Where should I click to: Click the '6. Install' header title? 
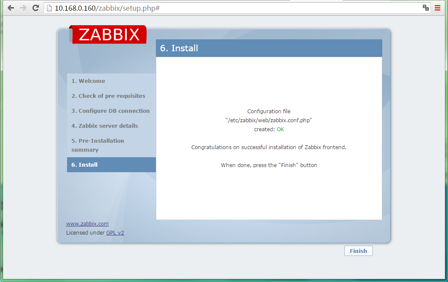[179, 48]
